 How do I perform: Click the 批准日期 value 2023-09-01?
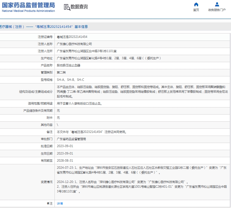[65, 146]
